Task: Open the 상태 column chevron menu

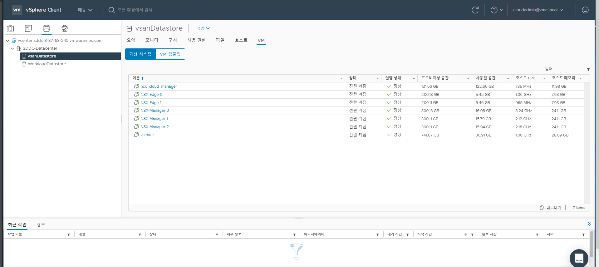Action: coord(377,78)
